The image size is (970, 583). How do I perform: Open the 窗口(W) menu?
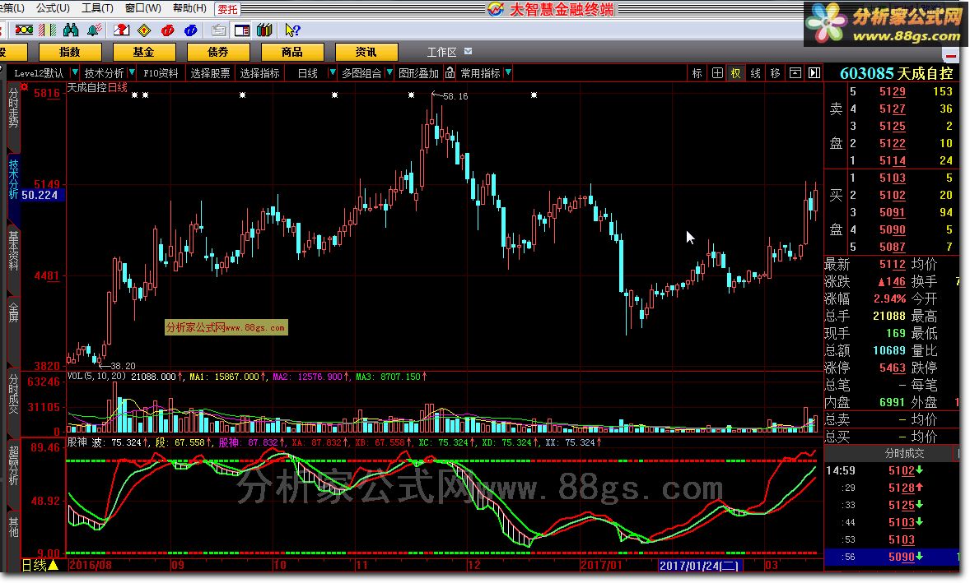pyautogui.click(x=143, y=8)
